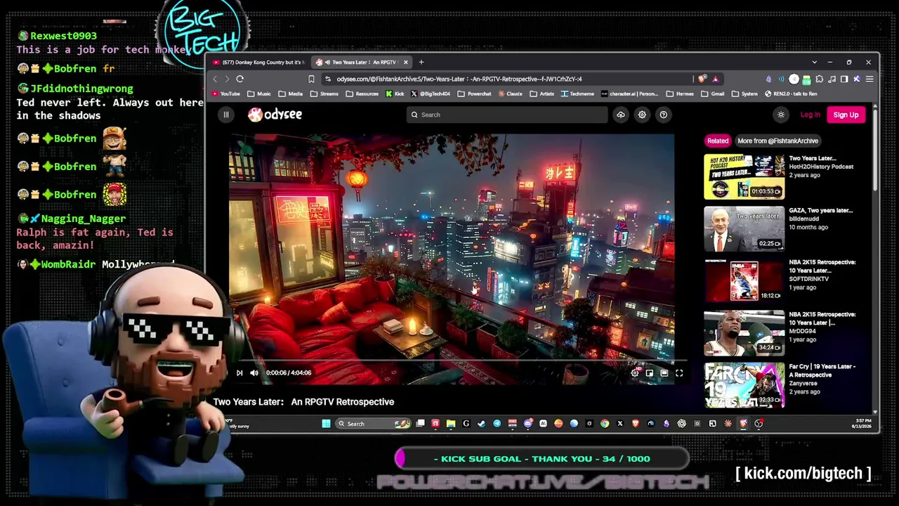This screenshot has width=899, height=506.
Task: Open the Odysee help icon
Action: pos(663,115)
